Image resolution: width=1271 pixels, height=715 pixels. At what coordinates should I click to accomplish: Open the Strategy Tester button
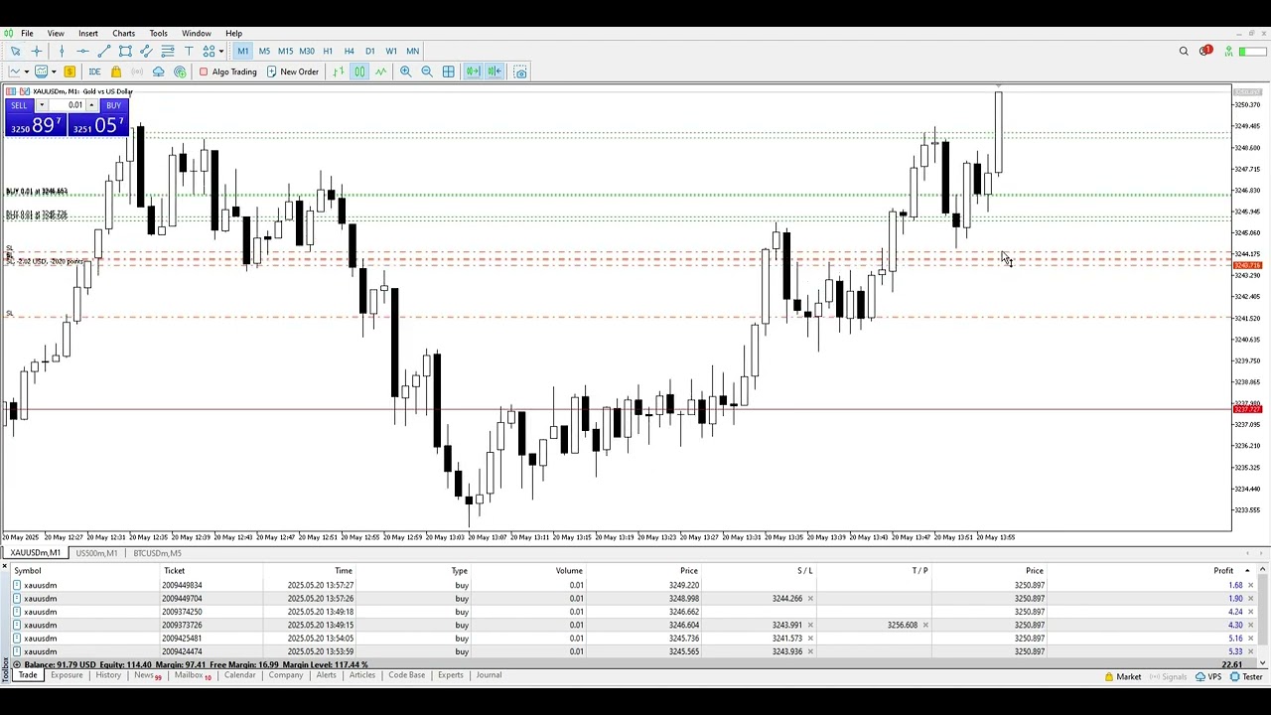pyautogui.click(x=1247, y=677)
